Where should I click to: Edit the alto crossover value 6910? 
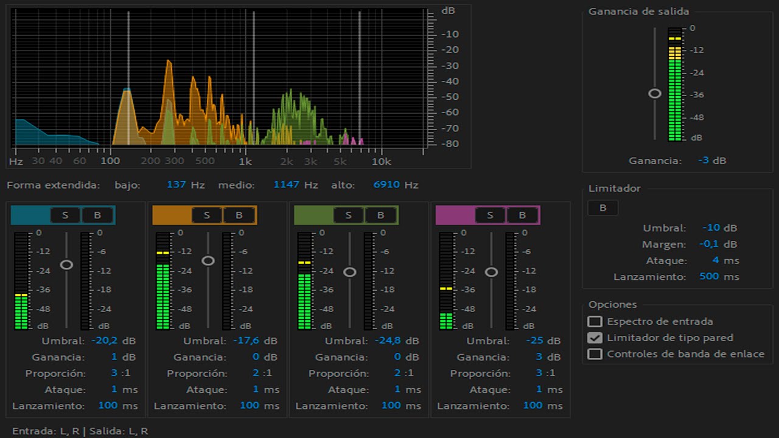[387, 184]
